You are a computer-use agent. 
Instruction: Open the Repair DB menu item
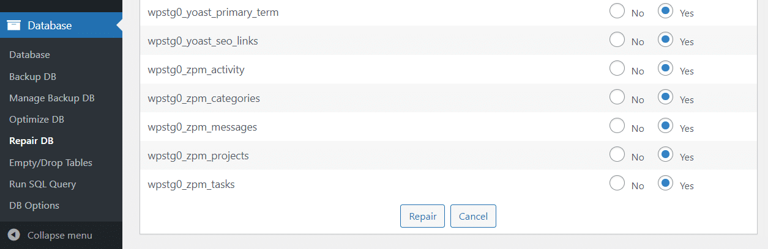click(x=32, y=141)
